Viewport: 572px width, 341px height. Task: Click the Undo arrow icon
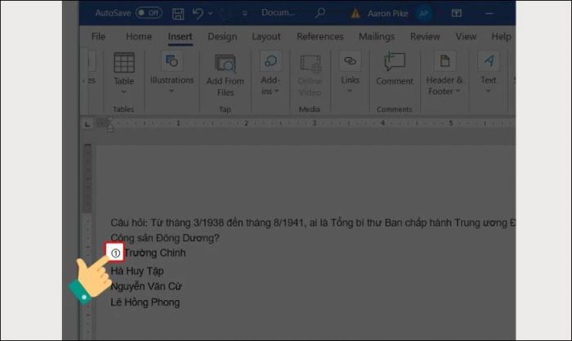[198, 14]
